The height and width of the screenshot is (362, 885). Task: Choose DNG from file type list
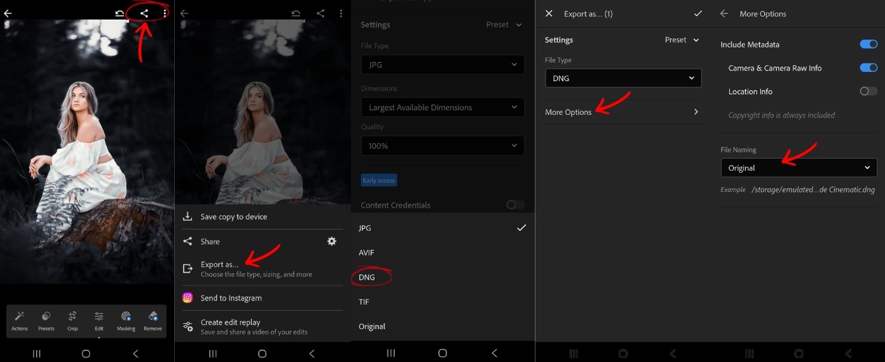click(x=367, y=277)
